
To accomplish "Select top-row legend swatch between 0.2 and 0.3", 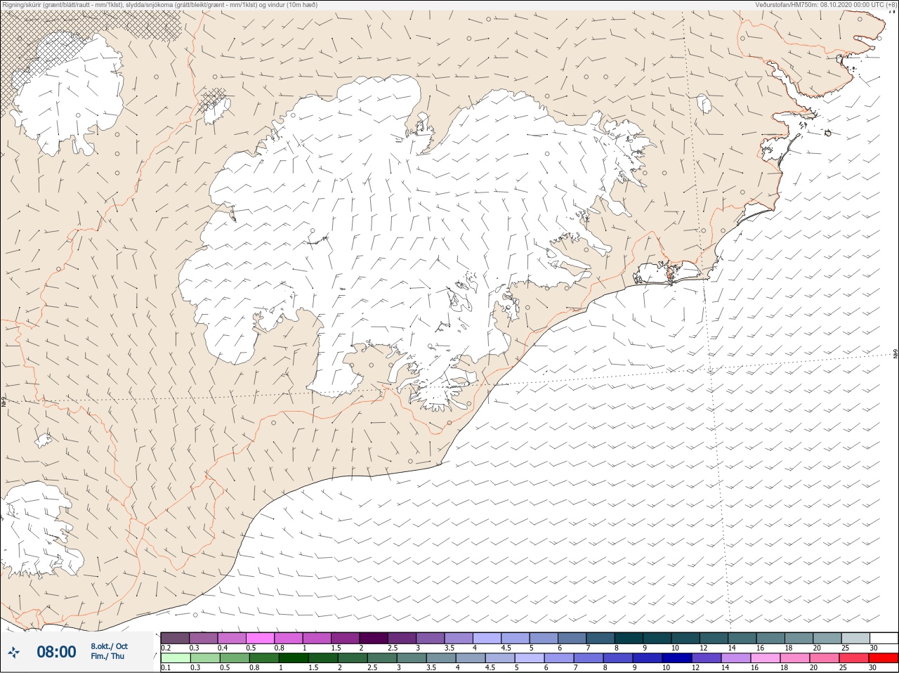I will tap(175, 638).
